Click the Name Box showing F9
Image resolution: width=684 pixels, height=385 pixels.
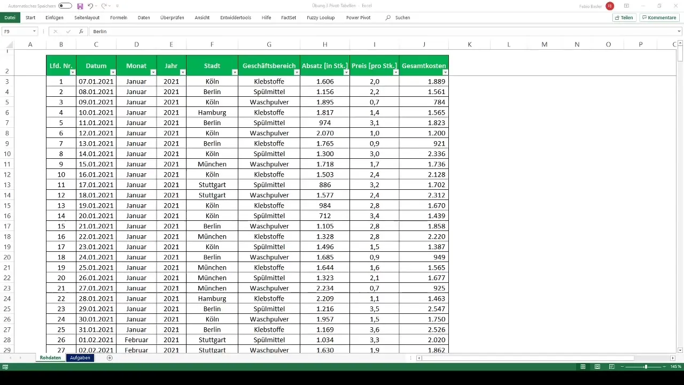[x=17, y=32]
